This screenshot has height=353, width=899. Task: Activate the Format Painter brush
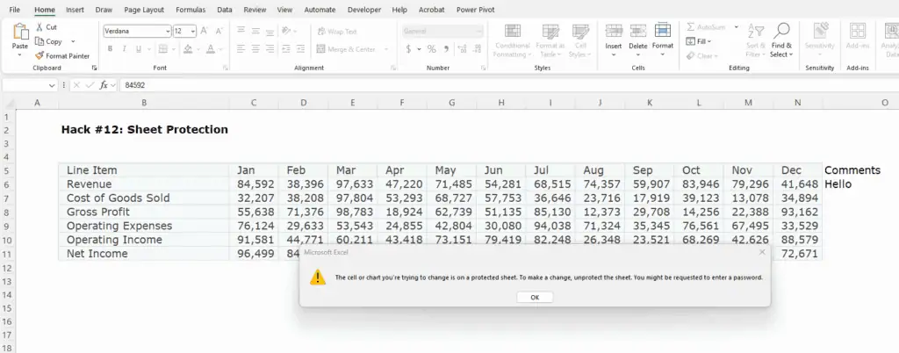(x=62, y=55)
